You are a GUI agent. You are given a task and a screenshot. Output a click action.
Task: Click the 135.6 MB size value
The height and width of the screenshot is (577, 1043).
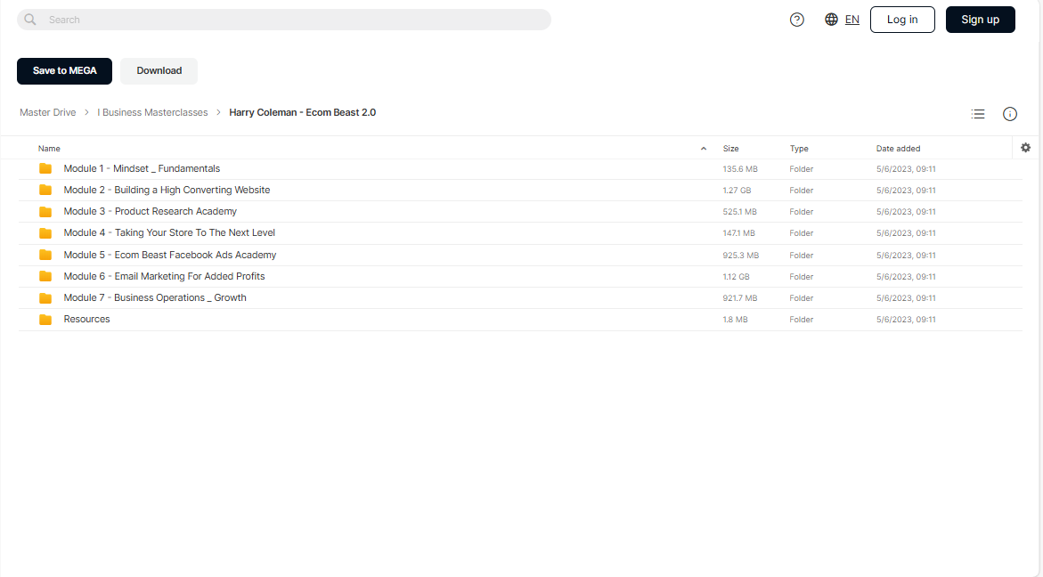[x=740, y=169]
